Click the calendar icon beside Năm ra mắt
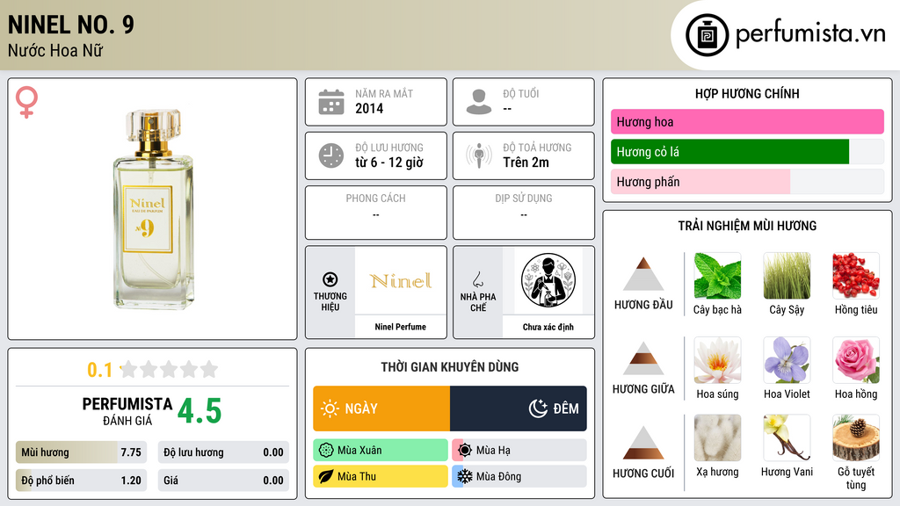Viewport: 900px width, 506px height. pyautogui.click(x=331, y=102)
